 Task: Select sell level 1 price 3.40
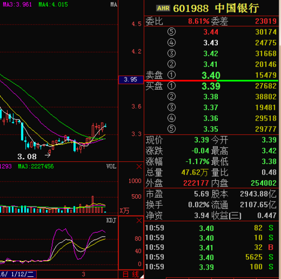(211, 75)
